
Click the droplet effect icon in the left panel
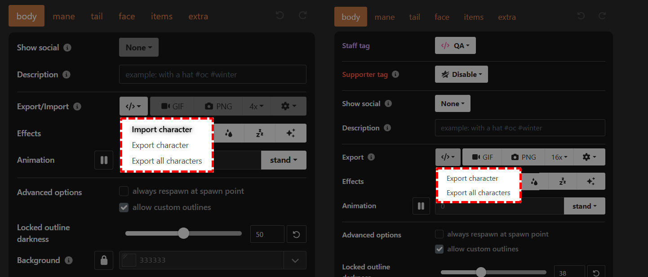pyautogui.click(x=229, y=133)
